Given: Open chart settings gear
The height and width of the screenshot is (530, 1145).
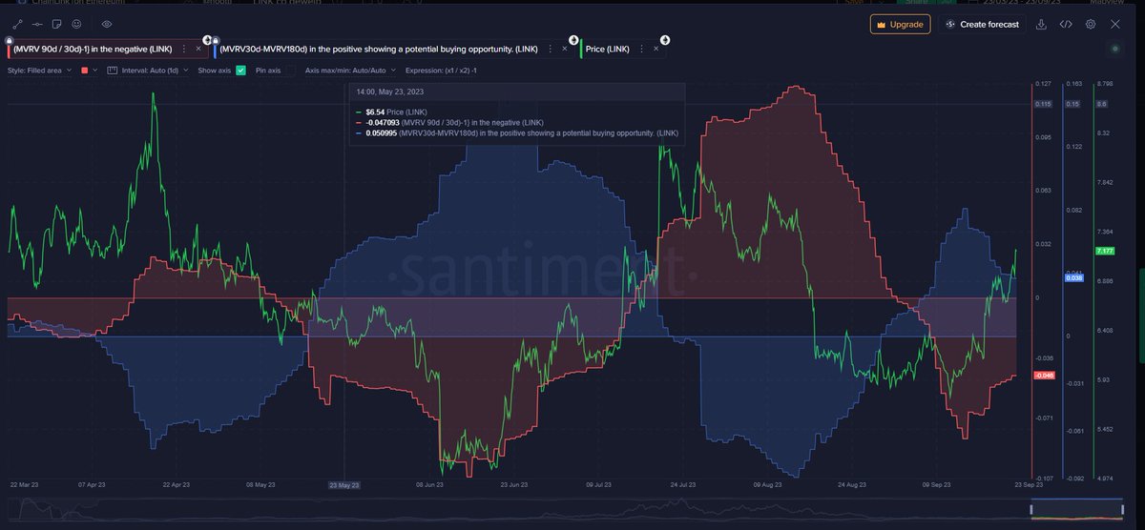Looking at the screenshot, I should click(1091, 24).
